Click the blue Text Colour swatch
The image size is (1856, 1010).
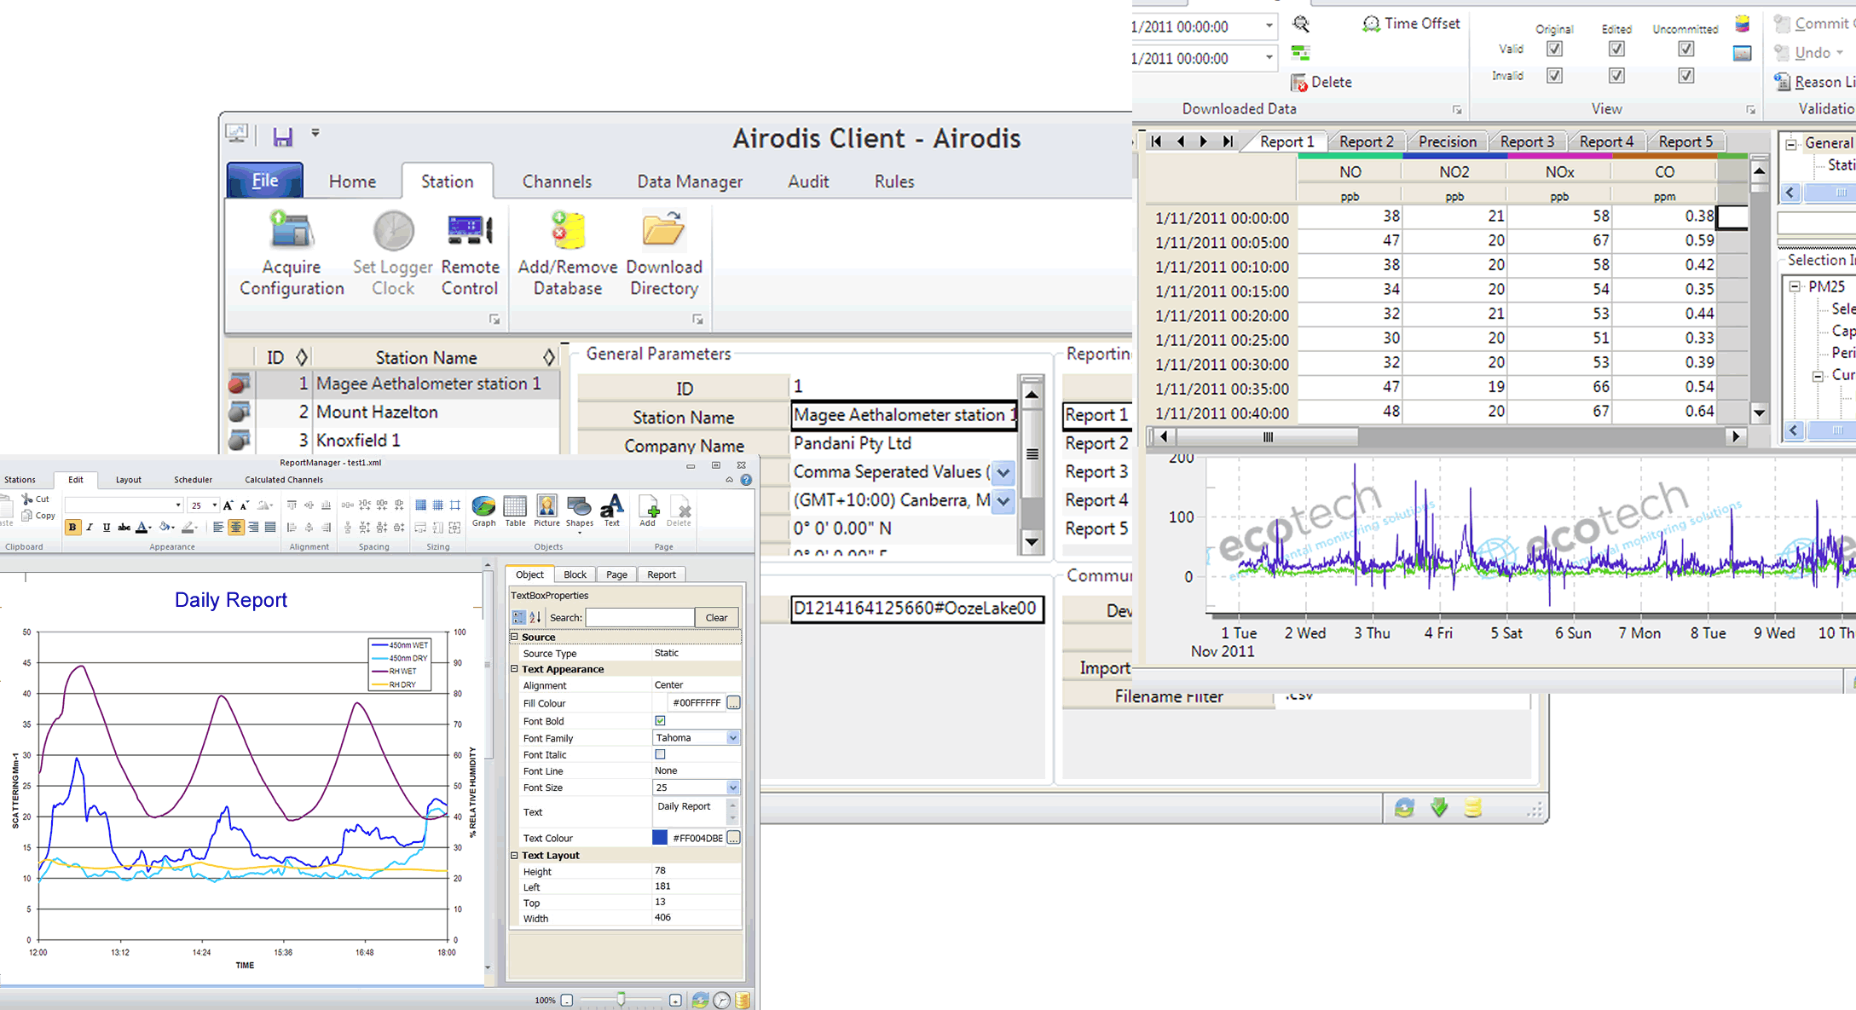(660, 838)
